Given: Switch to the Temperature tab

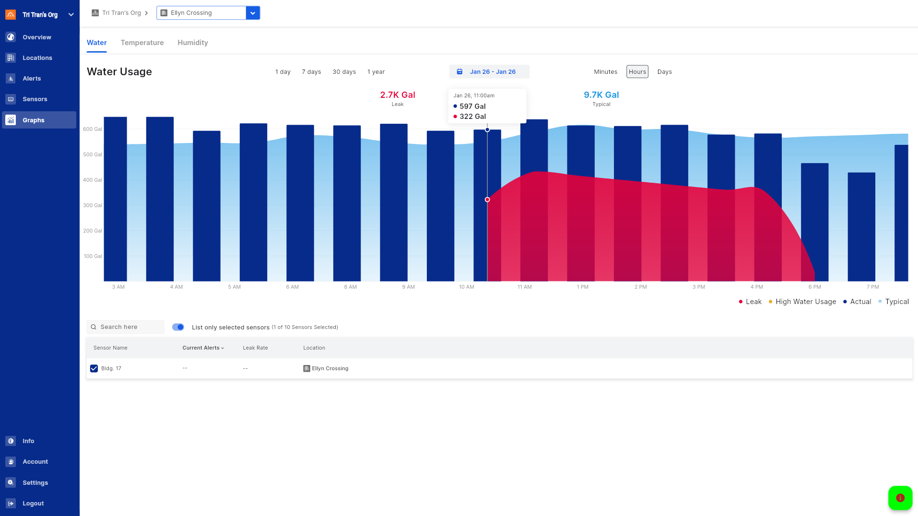Looking at the screenshot, I should click(x=142, y=43).
